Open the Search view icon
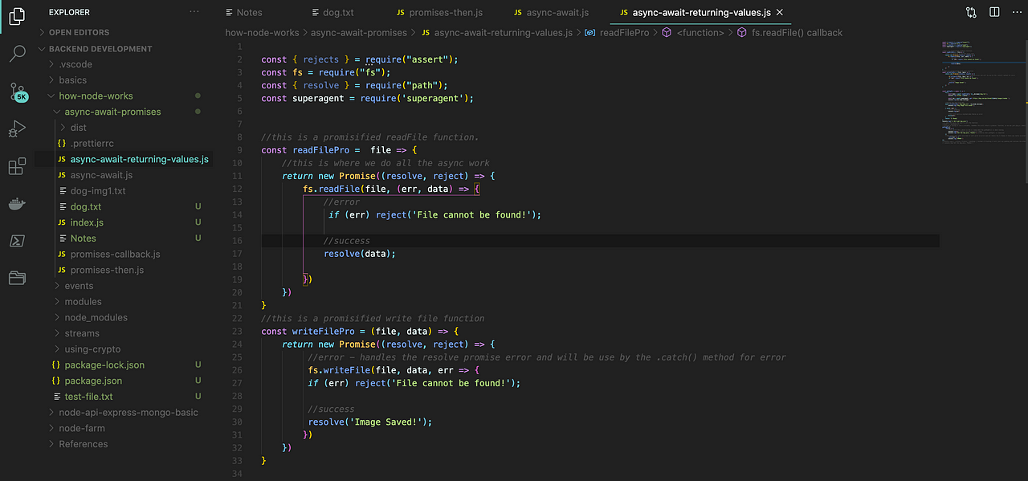Viewport: 1028px width, 481px height. (17, 54)
